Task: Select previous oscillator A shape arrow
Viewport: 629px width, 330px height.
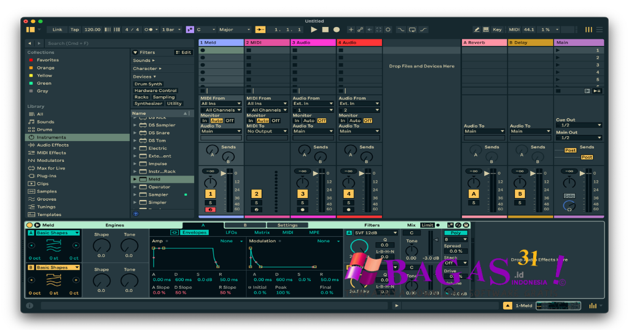Action: (31, 245)
